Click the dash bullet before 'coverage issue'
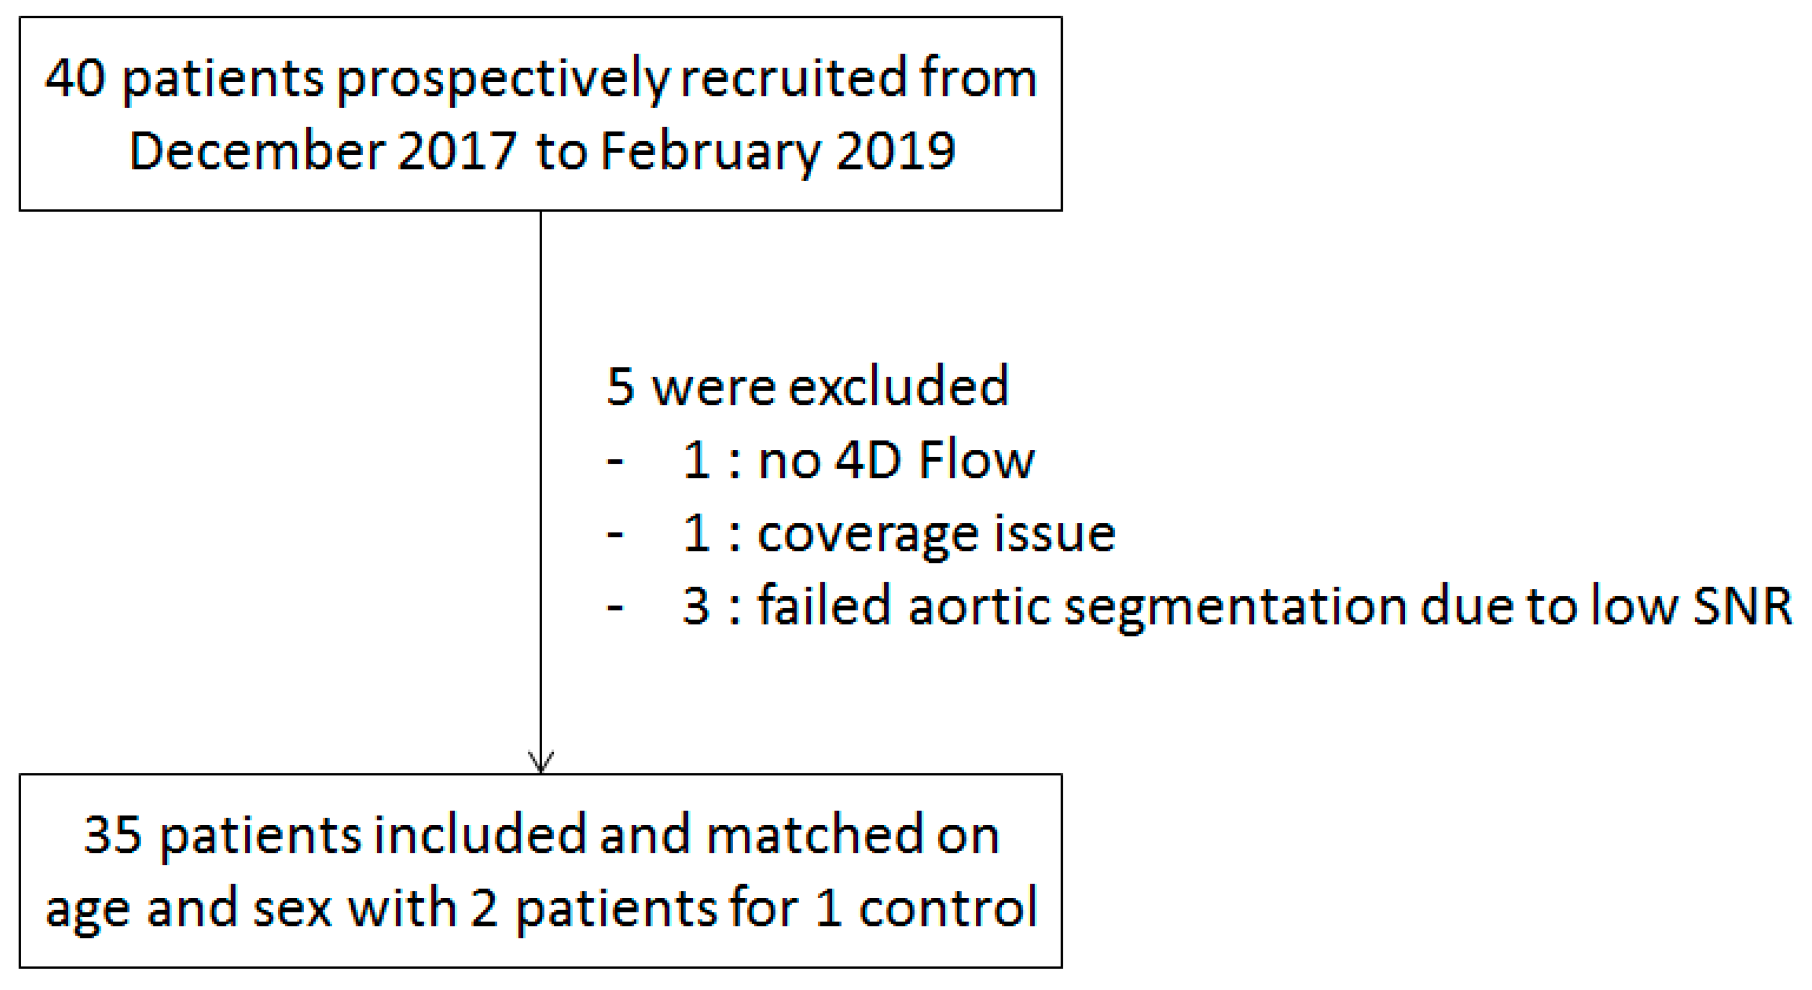 coord(615,535)
